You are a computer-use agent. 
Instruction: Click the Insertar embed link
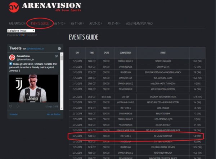13,114
